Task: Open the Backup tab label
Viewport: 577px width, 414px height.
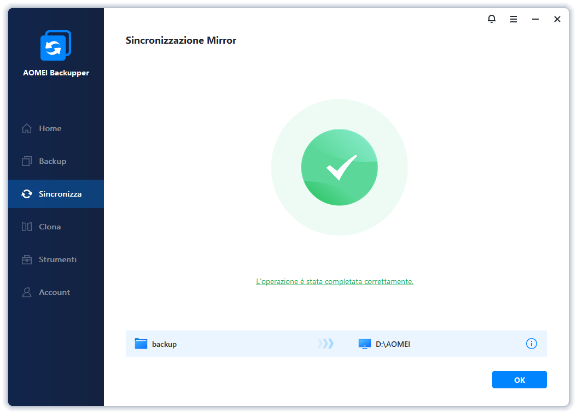Action: click(53, 161)
